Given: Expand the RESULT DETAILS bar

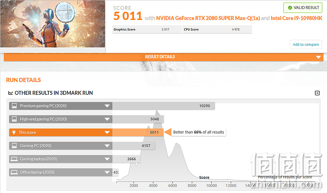Looking at the screenshot, I should coord(163,57).
